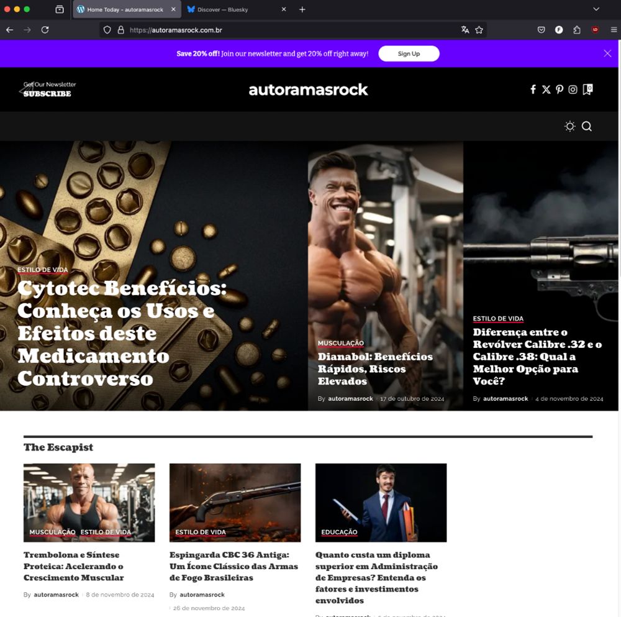Open the saved bookmarks icon in header
The image size is (621, 617).
pos(587,89)
